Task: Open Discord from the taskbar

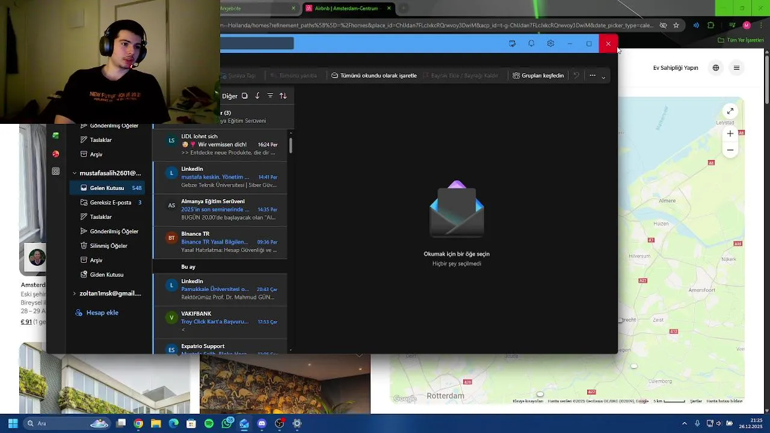Action: point(262,423)
